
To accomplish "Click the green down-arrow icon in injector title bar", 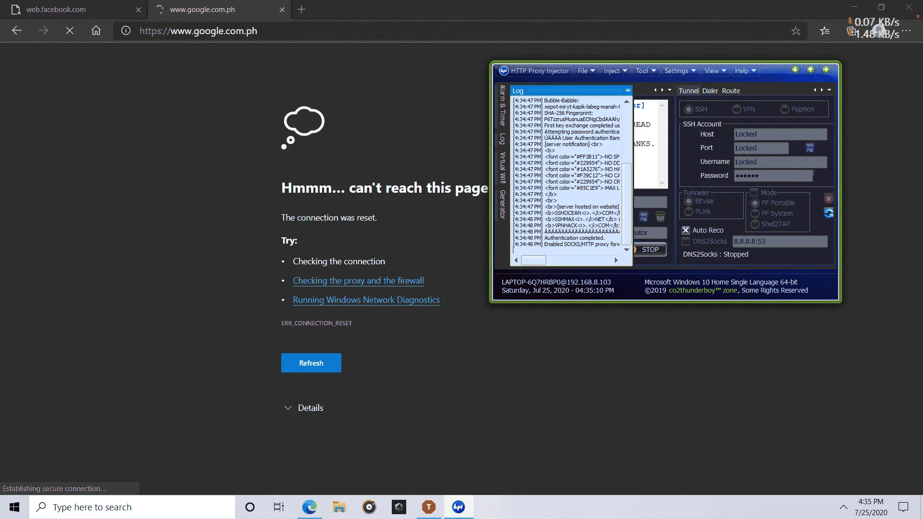I will (795, 70).
